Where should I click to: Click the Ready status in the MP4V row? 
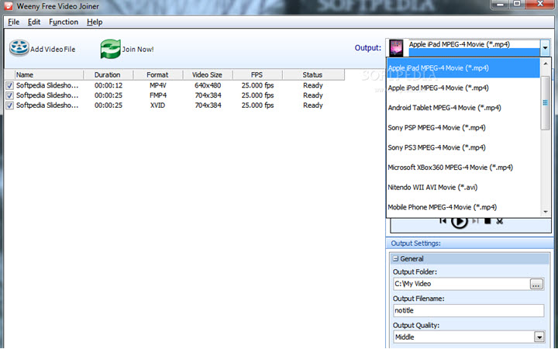pyautogui.click(x=313, y=85)
